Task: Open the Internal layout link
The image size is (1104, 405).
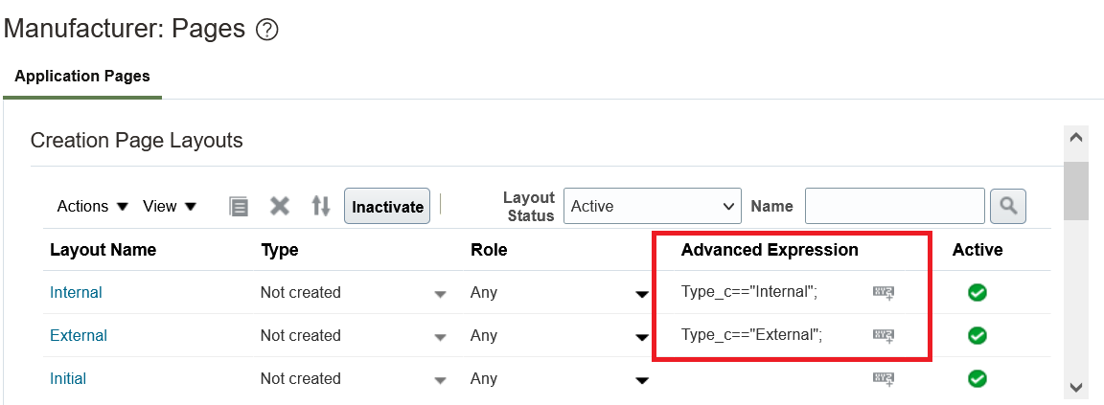Action: coord(76,292)
